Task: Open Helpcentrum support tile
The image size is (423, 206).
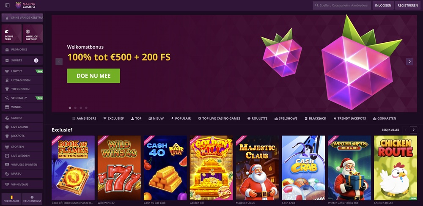Action: (32, 199)
